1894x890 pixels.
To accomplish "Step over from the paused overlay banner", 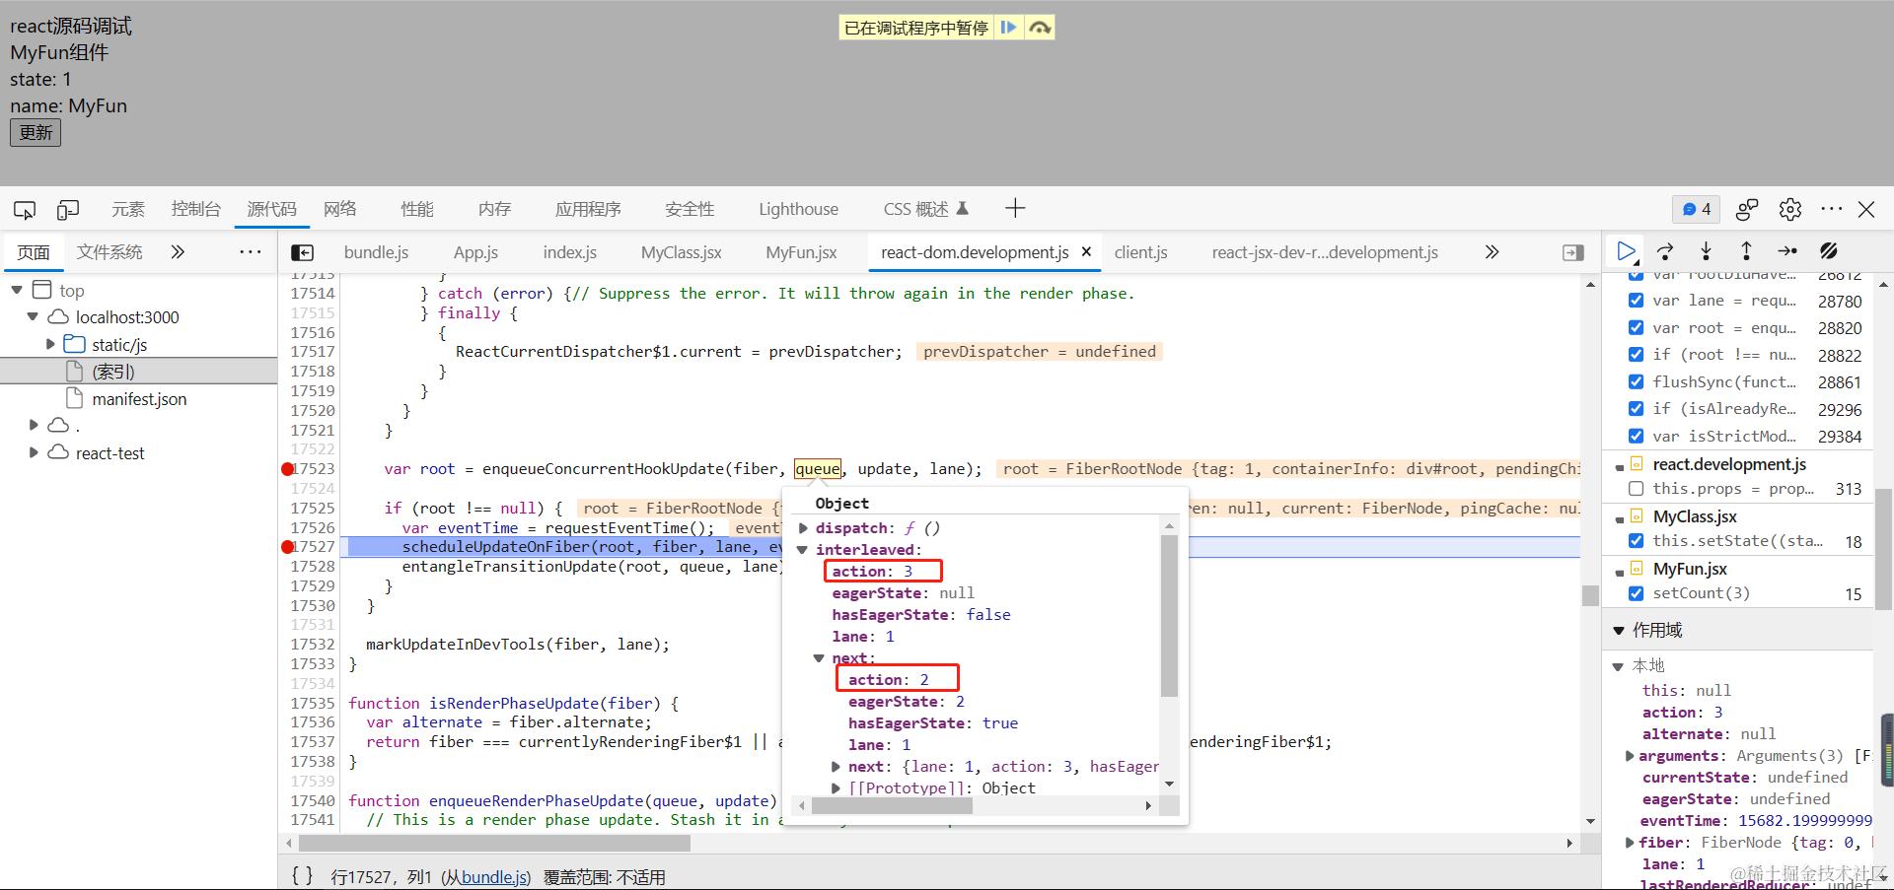I will click(1040, 28).
